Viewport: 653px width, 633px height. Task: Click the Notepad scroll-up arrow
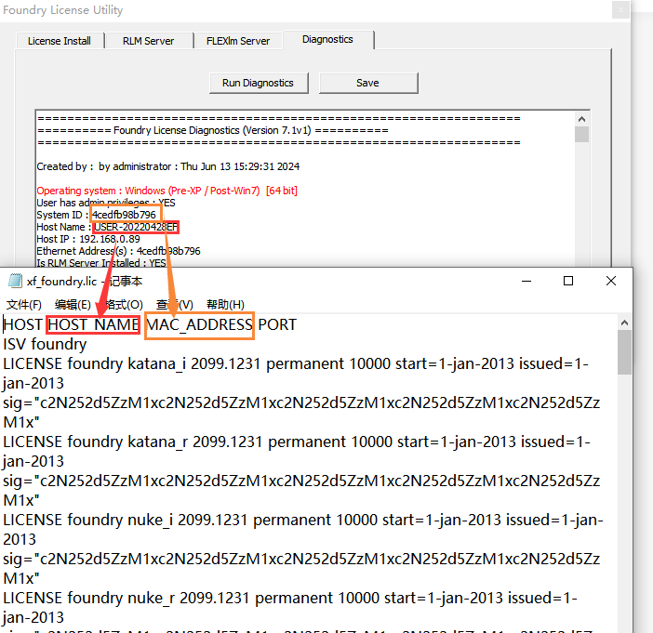tap(624, 323)
